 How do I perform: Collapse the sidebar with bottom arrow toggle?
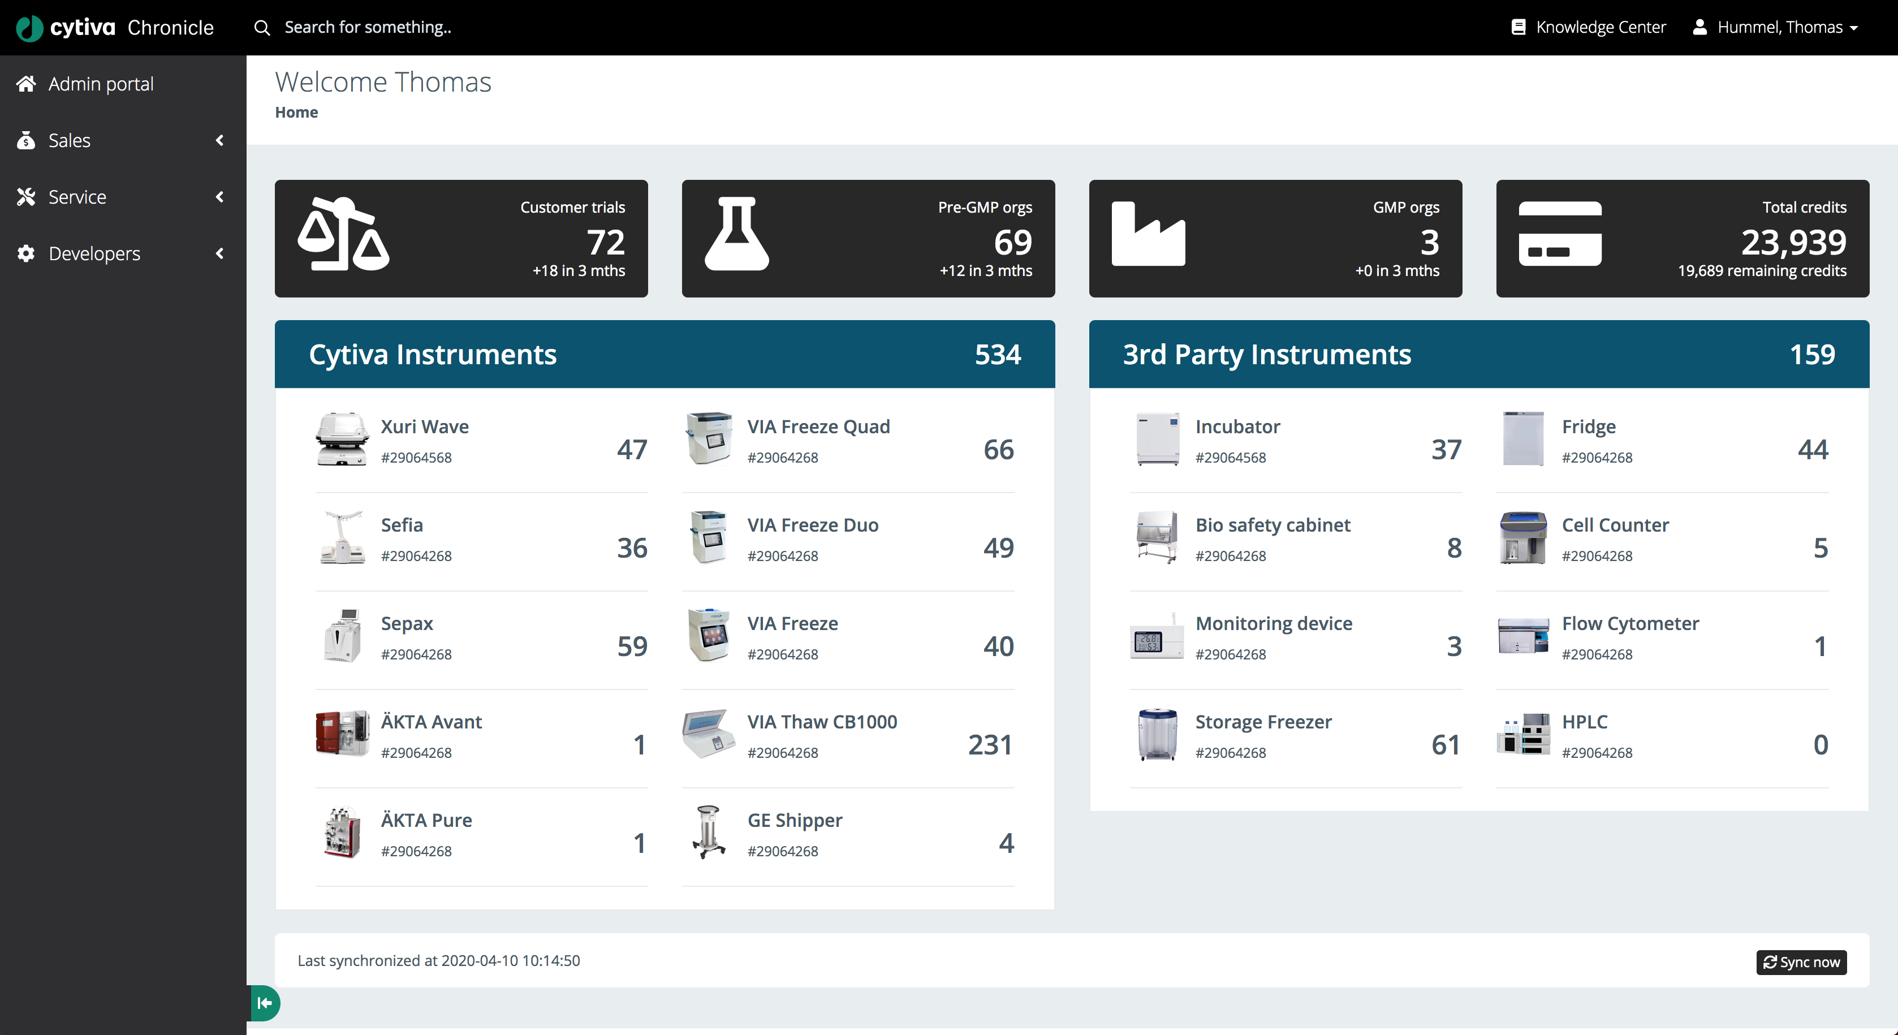pos(265,1003)
